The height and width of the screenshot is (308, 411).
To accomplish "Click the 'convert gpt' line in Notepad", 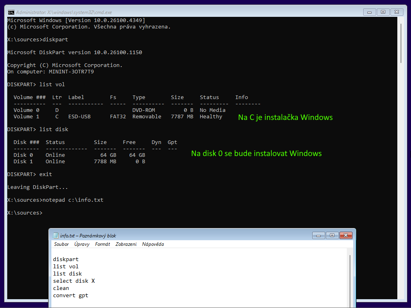I will tap(71, 296).
